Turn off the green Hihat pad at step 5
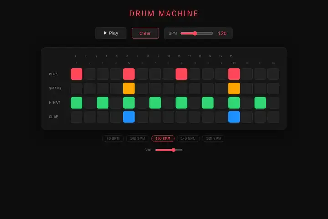 tap(129, 103)
